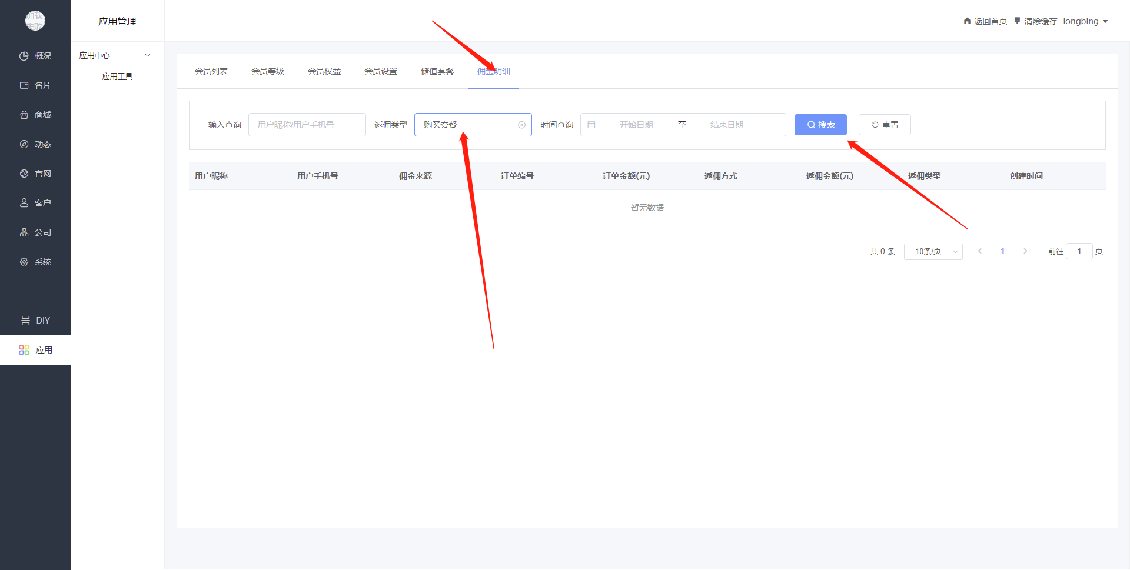This screenshot has width=1130, height=570.
Task: Click the clear cache brush icon
Action: [1017, 21]
